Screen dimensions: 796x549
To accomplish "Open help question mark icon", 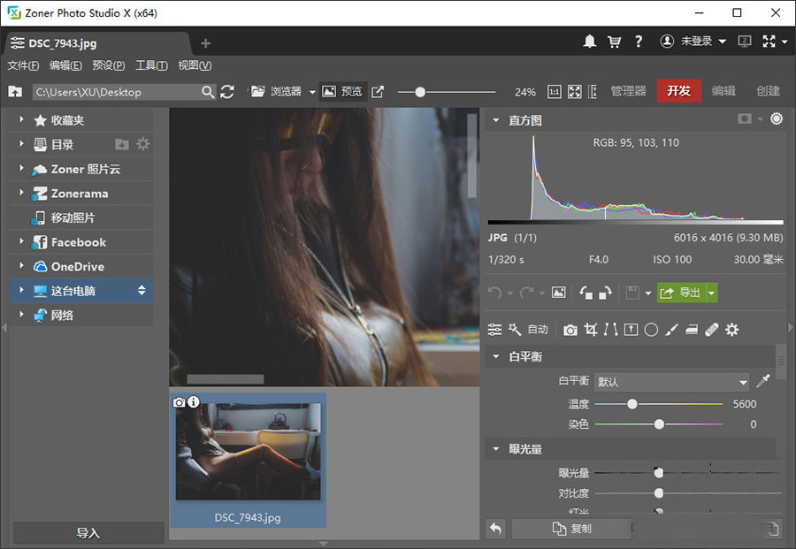I will tap(638, 42).
